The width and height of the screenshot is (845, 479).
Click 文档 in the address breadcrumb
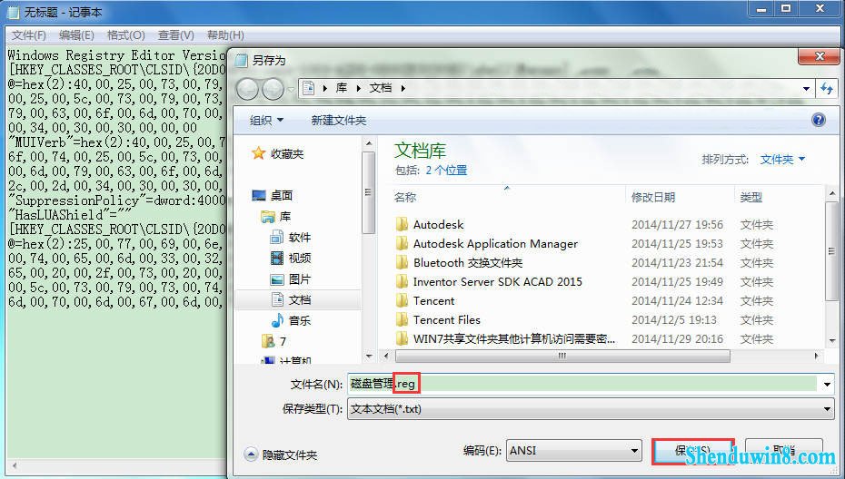[x=381, y=88]
